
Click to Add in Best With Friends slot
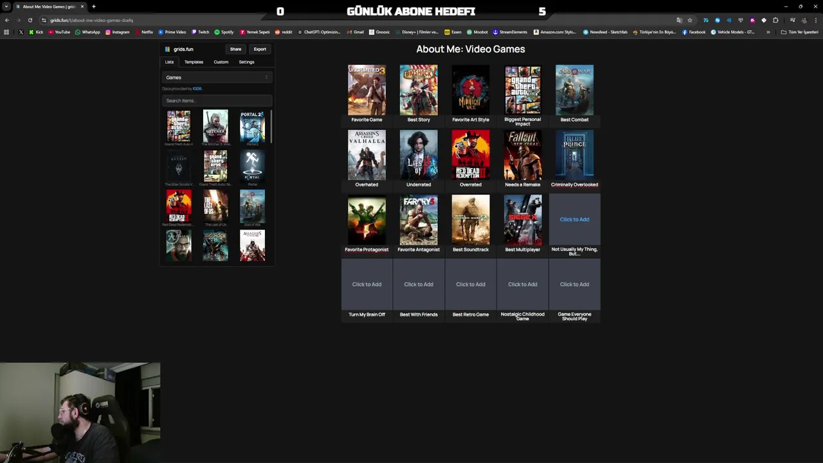pos(419,284)
